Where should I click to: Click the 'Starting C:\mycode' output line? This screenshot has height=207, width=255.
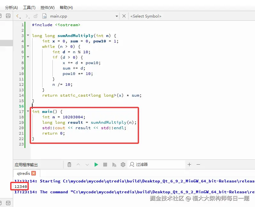pos(135,181)
